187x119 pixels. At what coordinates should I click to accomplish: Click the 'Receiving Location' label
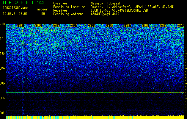[x=69, y=7]
